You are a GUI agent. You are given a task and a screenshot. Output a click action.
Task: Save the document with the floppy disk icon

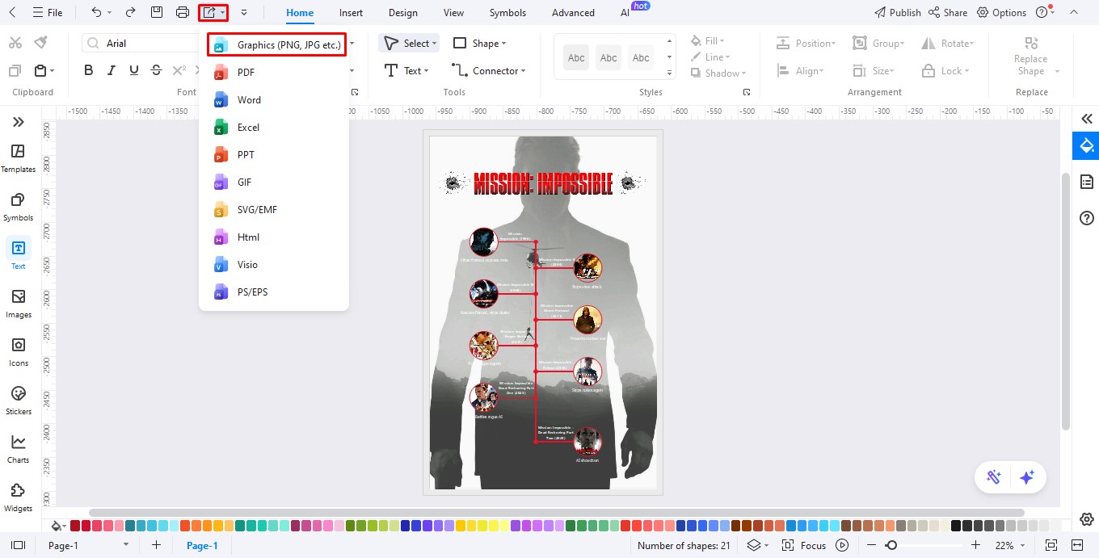pos(157,13)
